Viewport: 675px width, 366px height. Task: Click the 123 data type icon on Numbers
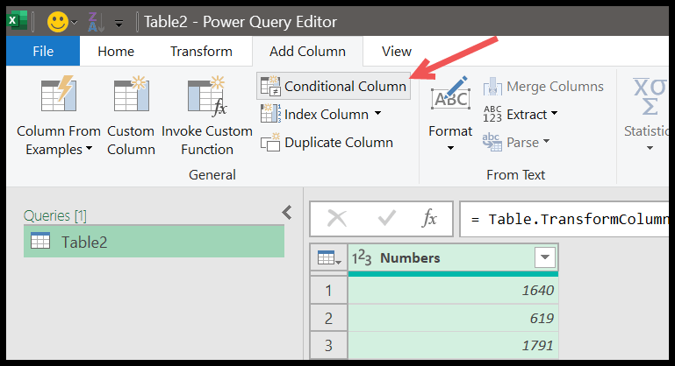pos(362,258)
